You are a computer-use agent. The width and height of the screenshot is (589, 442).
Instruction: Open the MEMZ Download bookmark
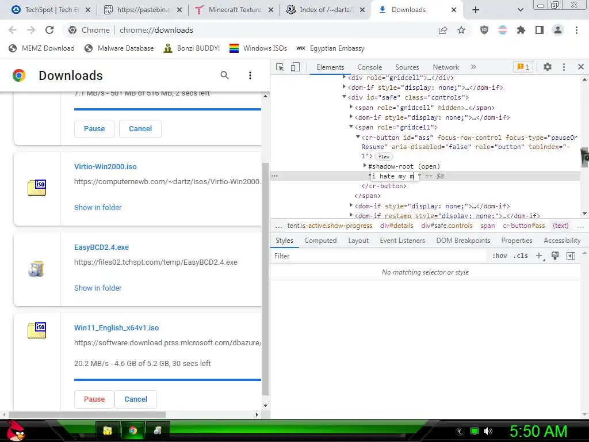coord(41,48)
